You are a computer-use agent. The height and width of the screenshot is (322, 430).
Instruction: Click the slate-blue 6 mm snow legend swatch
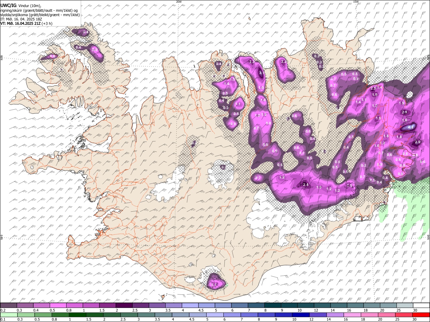coord(240,305)
